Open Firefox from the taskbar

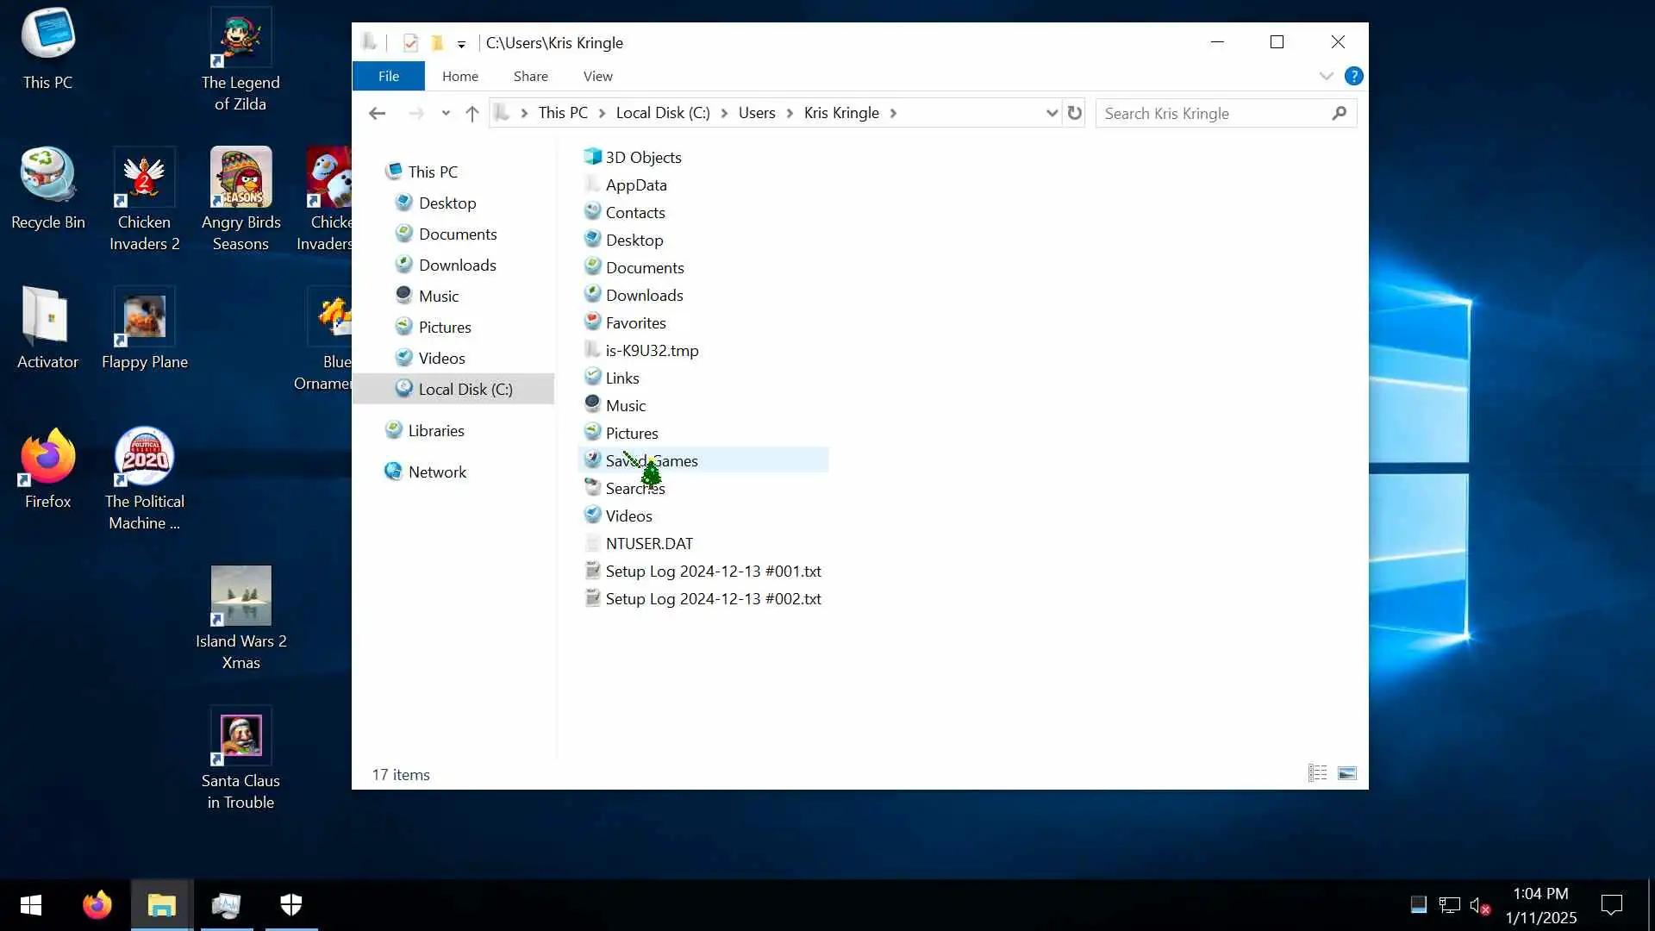pos(97,904)
